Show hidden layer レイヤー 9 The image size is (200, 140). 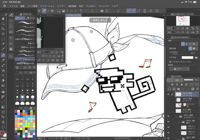[168, 111]
